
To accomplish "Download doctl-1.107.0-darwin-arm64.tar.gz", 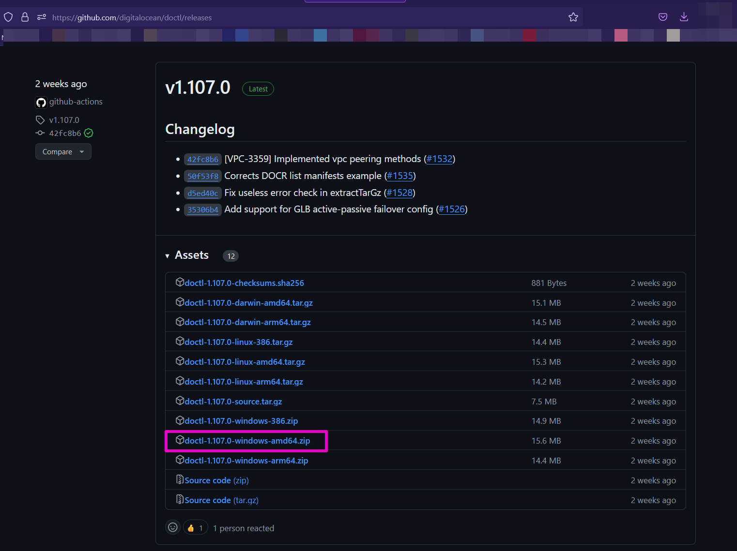I will click(x=247, y=322).
